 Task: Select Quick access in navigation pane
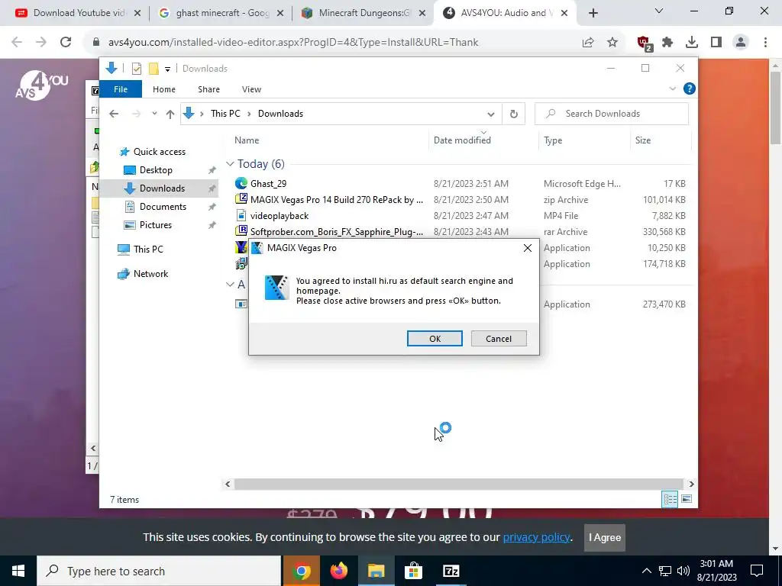(x=152, y=152)
